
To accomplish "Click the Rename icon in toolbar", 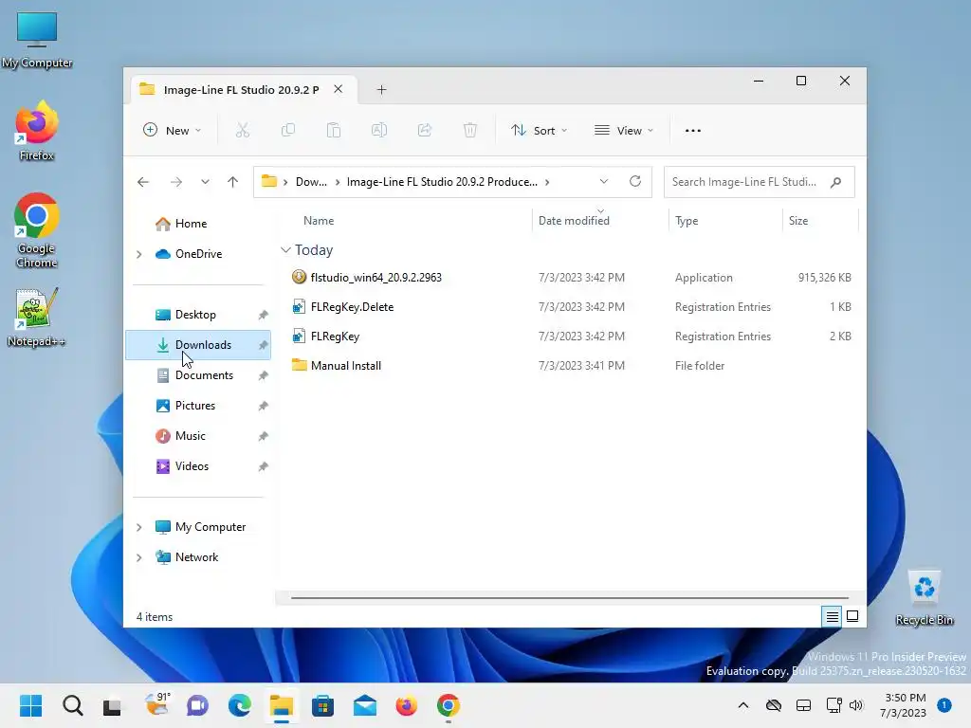I will [379, 130].
